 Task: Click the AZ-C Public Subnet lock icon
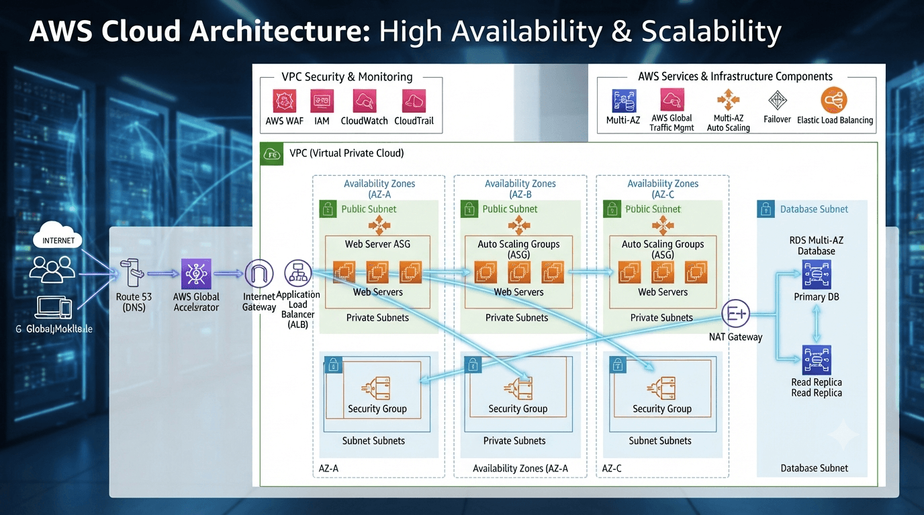611,209
